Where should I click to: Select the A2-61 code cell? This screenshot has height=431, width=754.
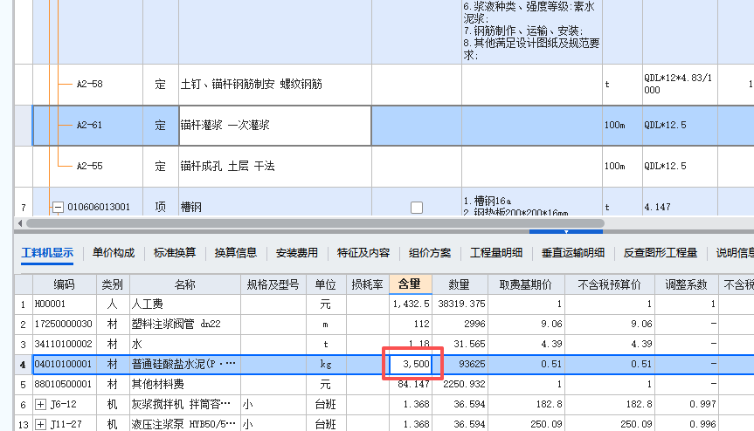[88, 126]
